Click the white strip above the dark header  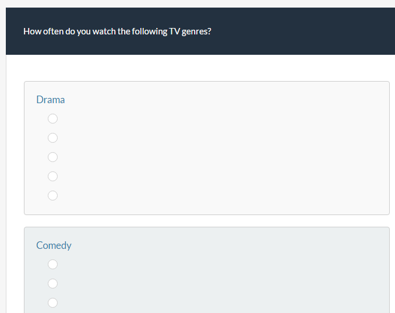[x=198, y=3]
